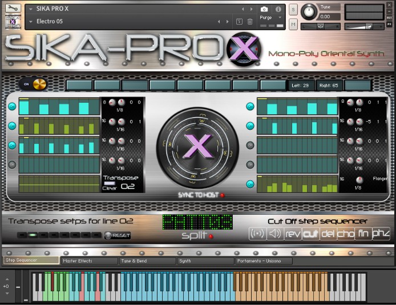Select the 'cho' chorus sequencer icon
Viewport: 396px width, 305px height.
(x=345, y=234)
